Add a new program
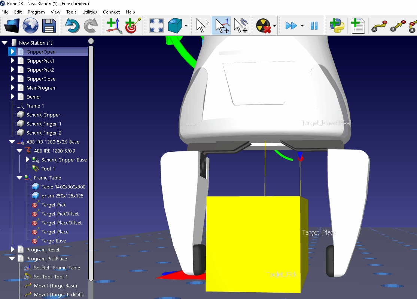The image size is (417, 299). point(358,25)
